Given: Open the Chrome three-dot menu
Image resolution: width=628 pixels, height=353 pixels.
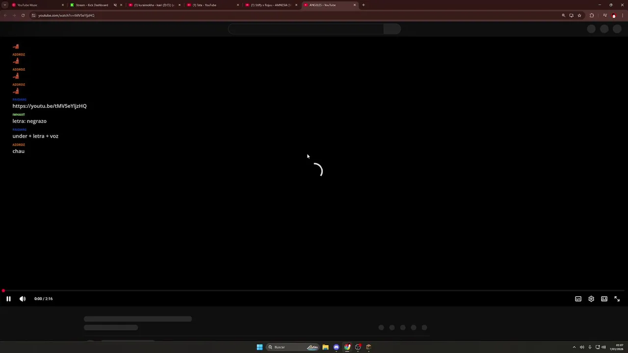Looking at the screenshot, I should (x=623, y=15).
